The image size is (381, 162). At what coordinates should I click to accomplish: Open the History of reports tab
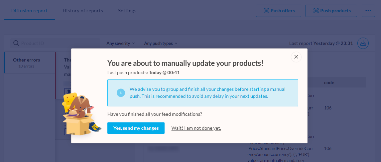click(x=83, y=11)
